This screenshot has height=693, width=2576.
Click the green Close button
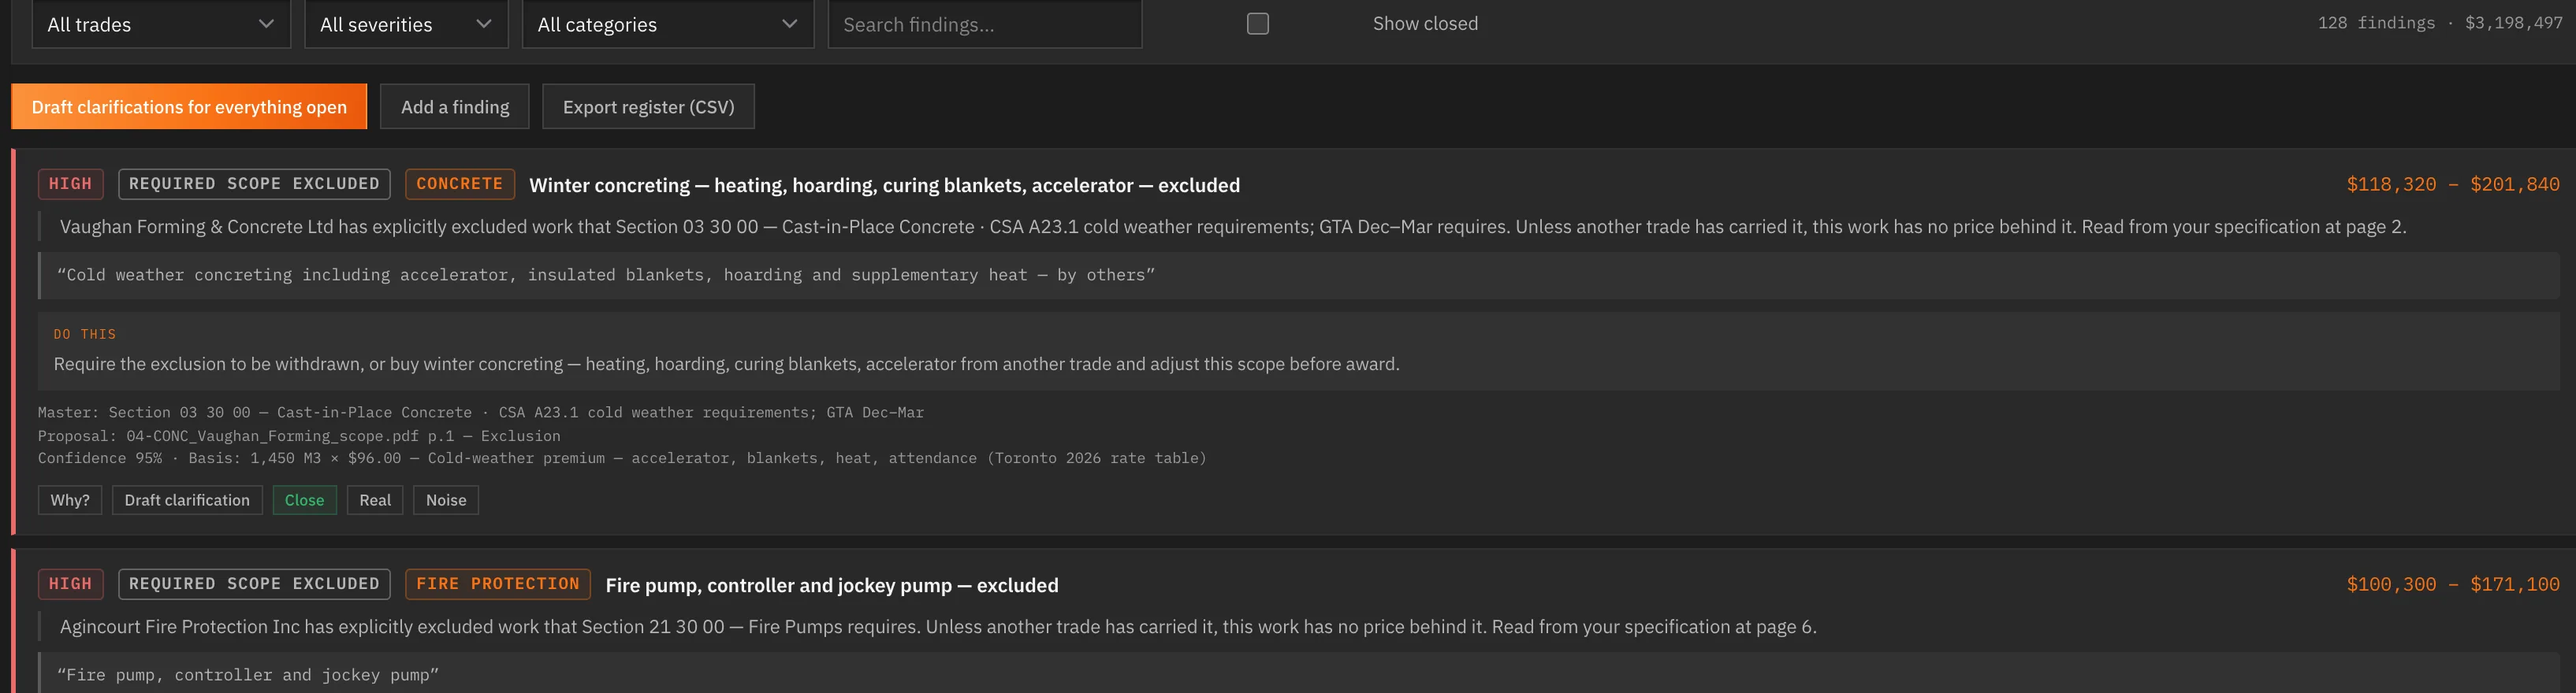point(304,500)
